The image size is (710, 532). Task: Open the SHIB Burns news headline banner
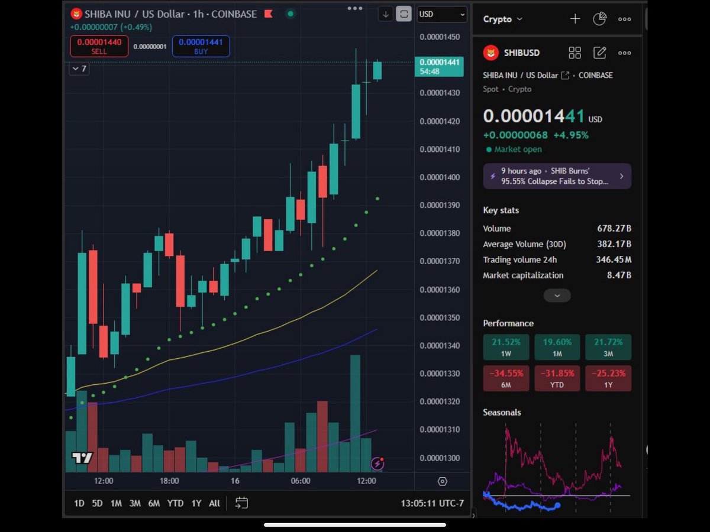[x=557, y=176]
